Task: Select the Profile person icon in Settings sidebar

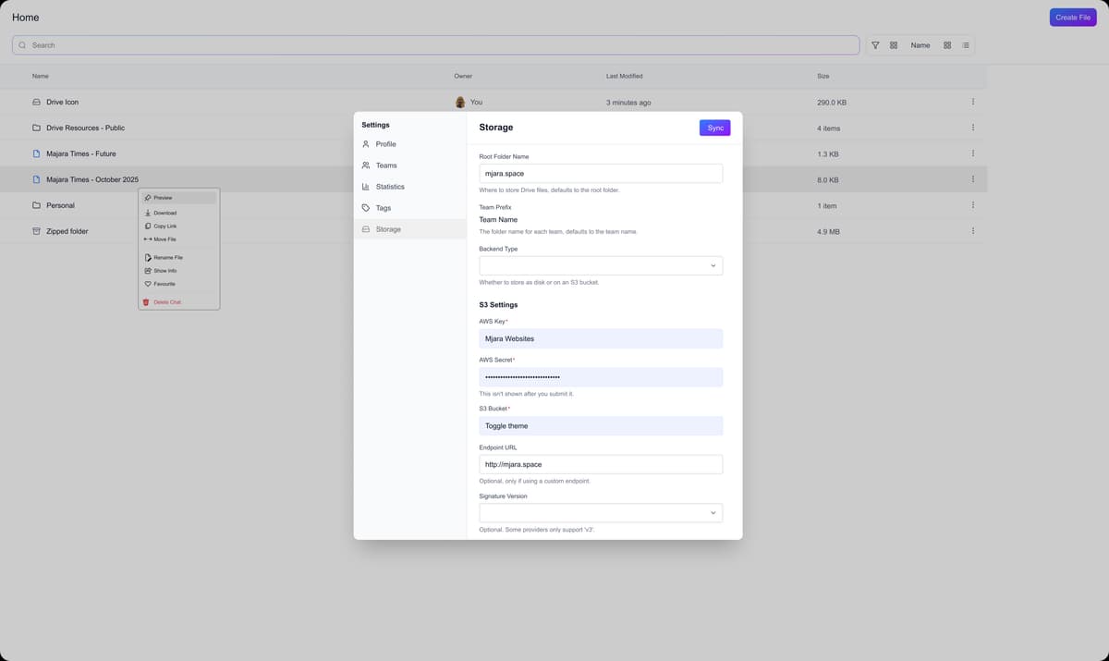Action: (x=364, y=144)
